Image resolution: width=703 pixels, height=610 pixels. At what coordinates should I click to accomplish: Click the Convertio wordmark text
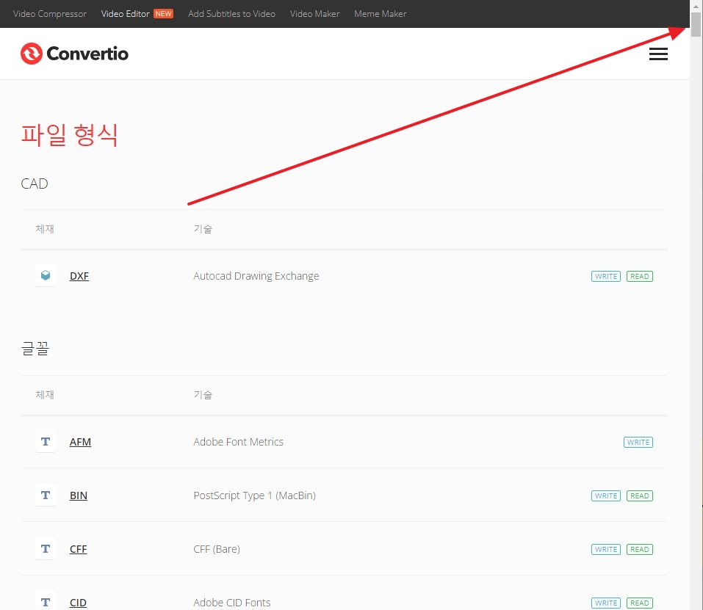[x=87, y=54]
